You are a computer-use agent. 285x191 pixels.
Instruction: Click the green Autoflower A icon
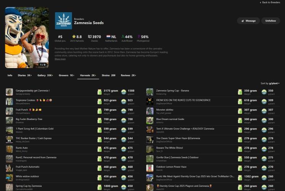[x=123, y=37]
